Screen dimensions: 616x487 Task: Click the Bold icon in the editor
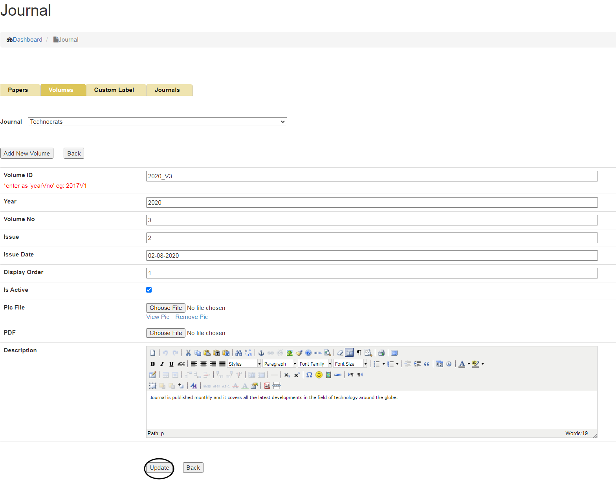click(x=152, y=364)
